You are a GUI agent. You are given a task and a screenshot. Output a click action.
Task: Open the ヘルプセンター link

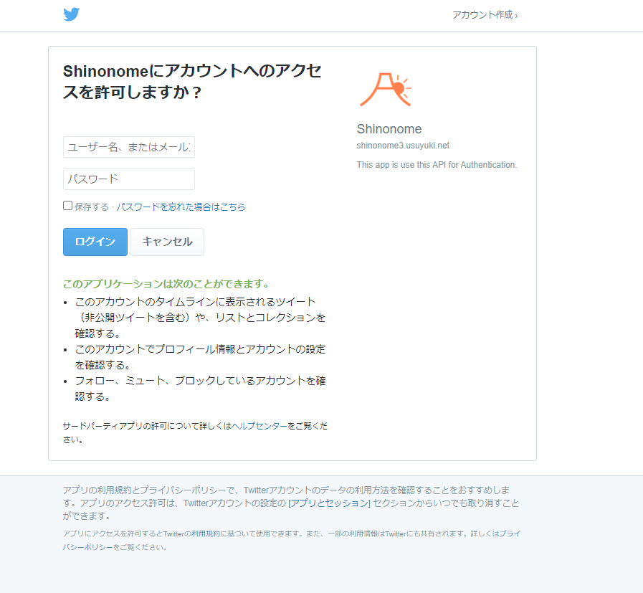click(259, 426)
